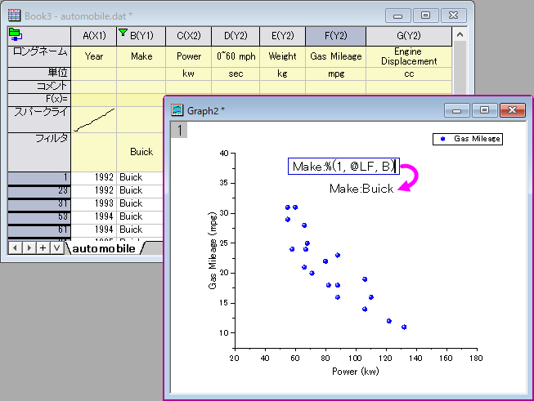The height and width of the screenshot is (401, 534).
Task: Select the A(X1) column header
Action: click(x=94, y=36)
